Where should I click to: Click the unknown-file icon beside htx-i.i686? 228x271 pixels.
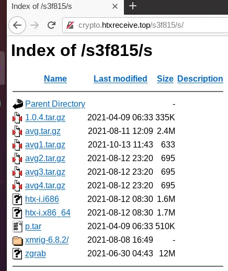17,199
